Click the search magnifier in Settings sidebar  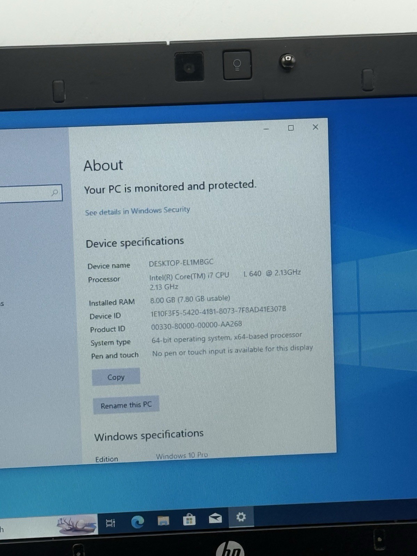(x=55, y=193)
